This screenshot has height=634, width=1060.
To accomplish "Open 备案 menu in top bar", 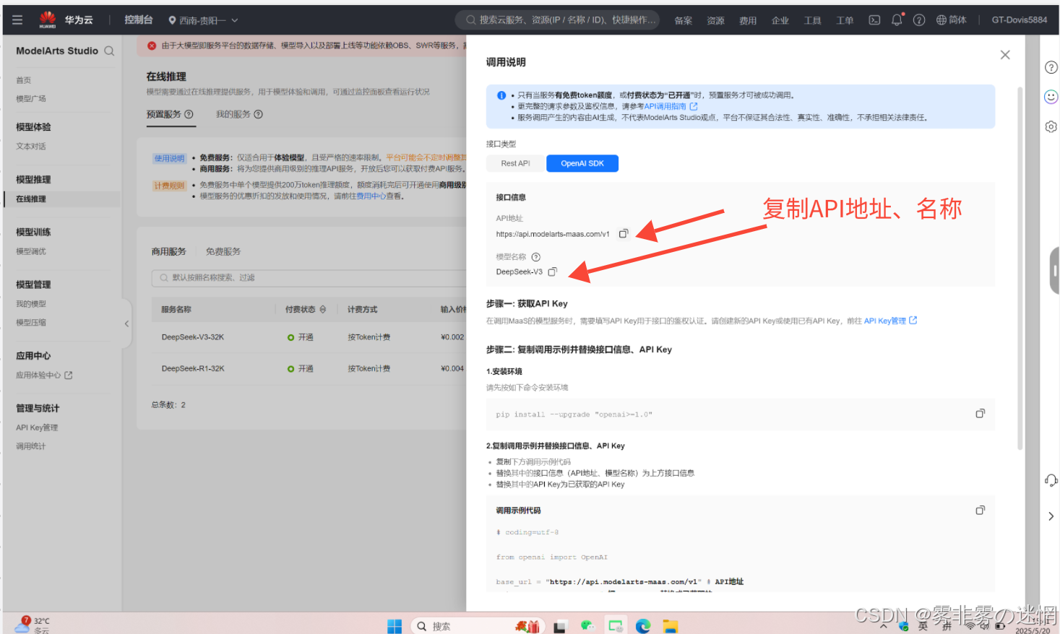I will (x=684, y=20).
